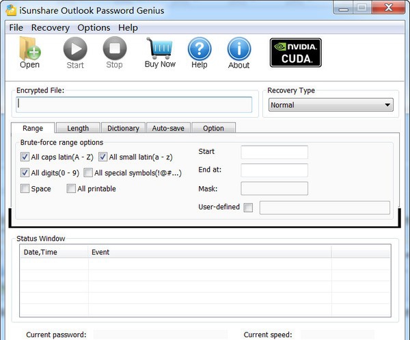Enable All special symbols checkbox
Image resolution: width=410 pixels, height=340 pixels.
pyautogui.click(x=88, y=173)
